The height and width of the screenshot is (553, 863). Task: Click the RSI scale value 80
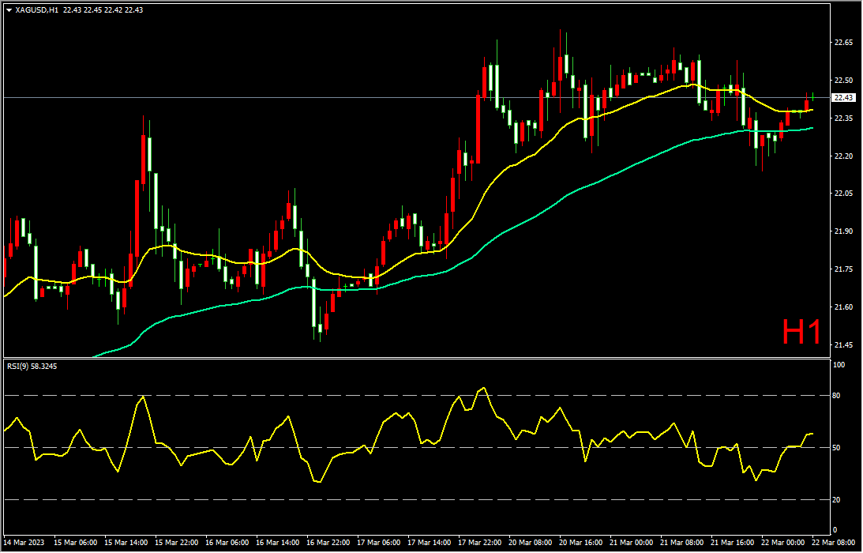point(838,396)
